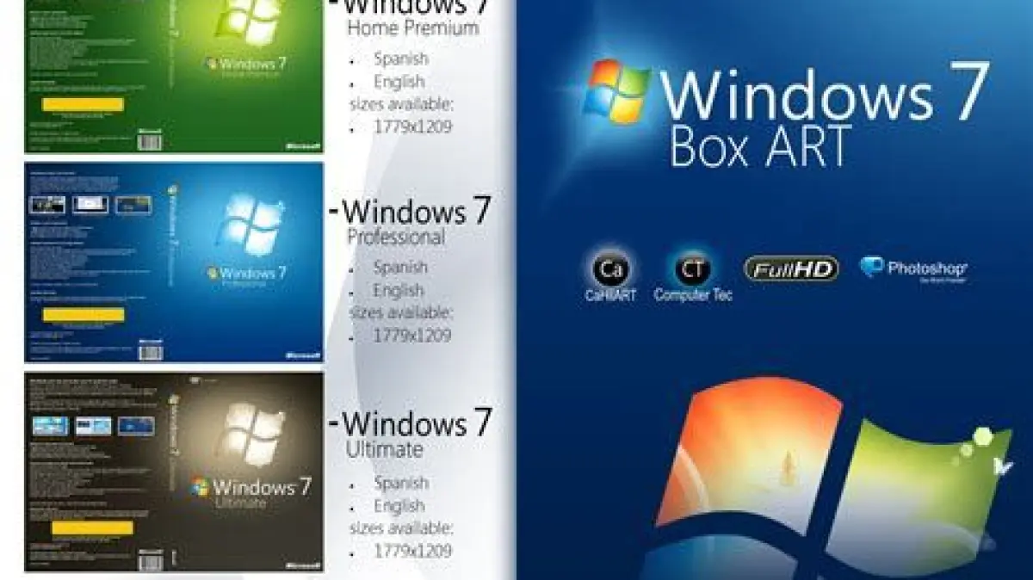Click the CT Computer Tec circular icon
The image size is (1033, 580).
(692, 269)
